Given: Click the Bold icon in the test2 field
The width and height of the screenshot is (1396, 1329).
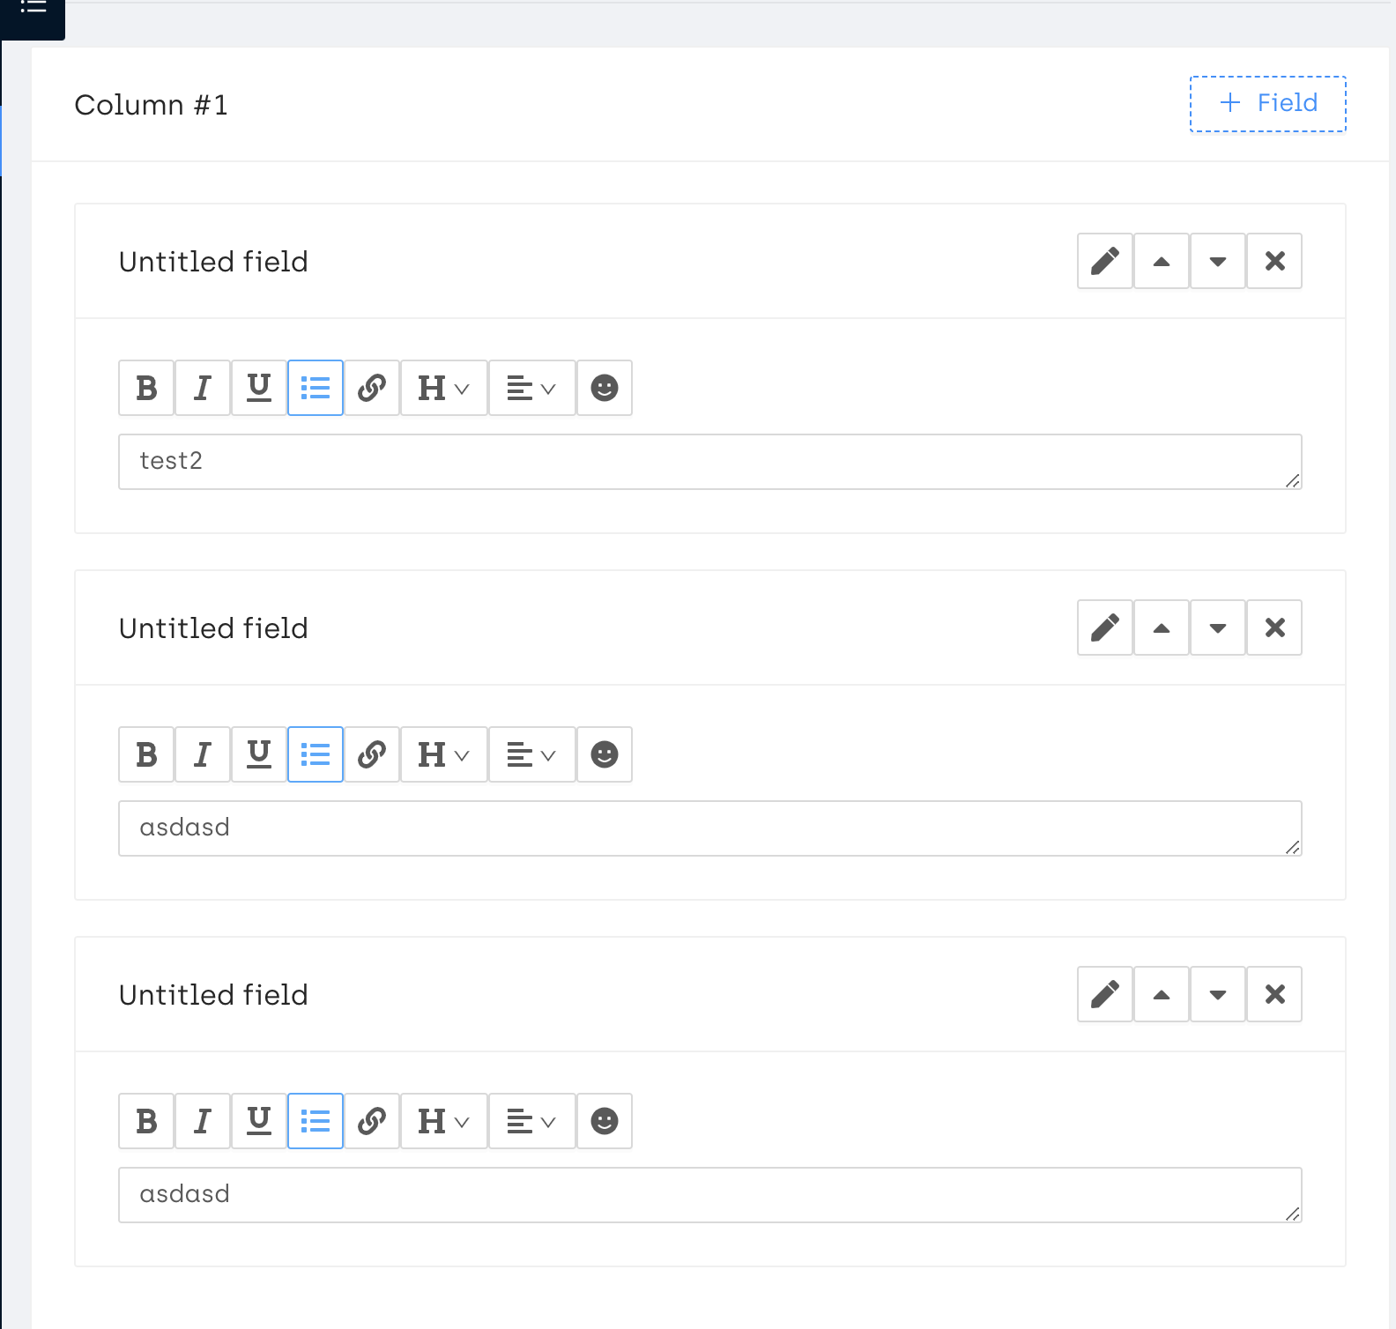Looking at the screenshot, I should coord(147,388).
